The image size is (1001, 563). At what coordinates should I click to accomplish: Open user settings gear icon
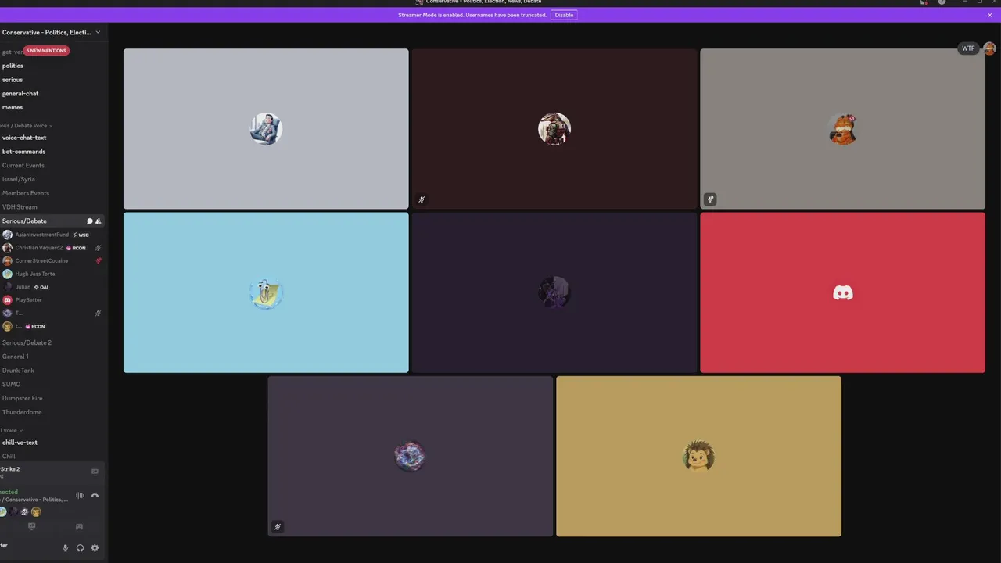point(95,548)
